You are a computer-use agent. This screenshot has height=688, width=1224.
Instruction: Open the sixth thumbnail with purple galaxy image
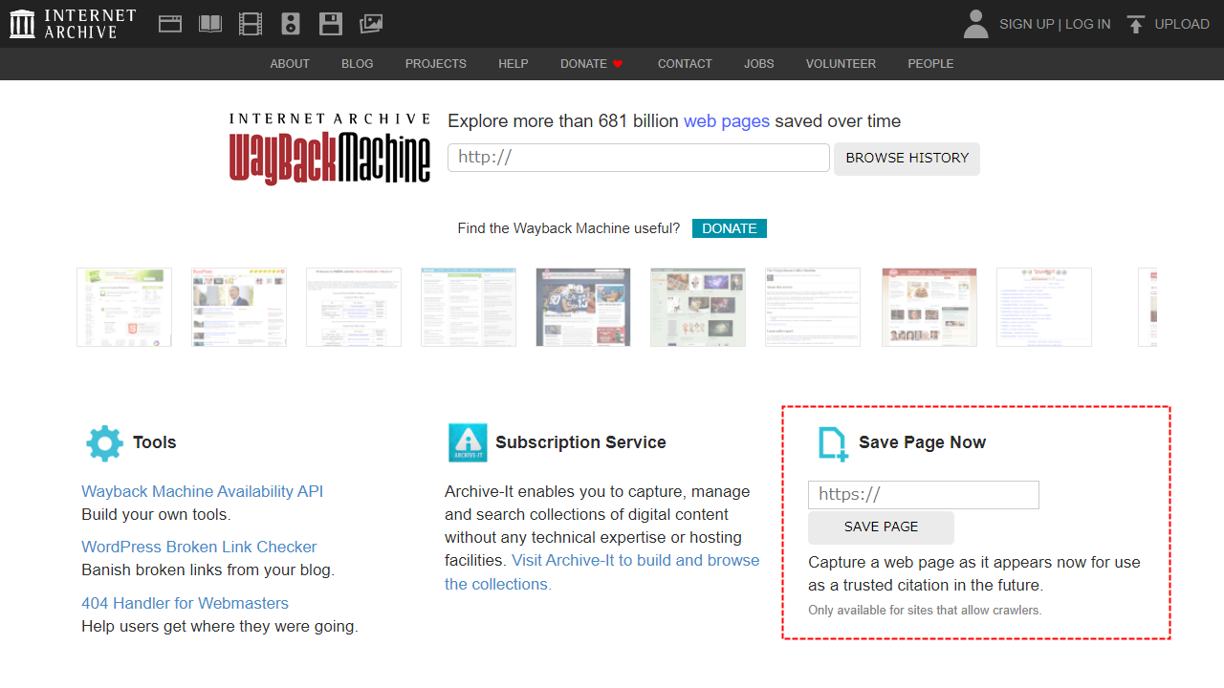[x=698, y=307]
